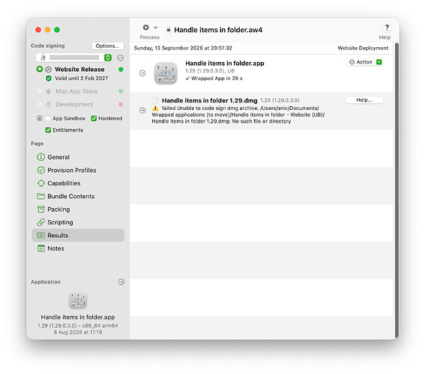
Task: Enable the App Sandbox checkbox
Action: [48, 118]
